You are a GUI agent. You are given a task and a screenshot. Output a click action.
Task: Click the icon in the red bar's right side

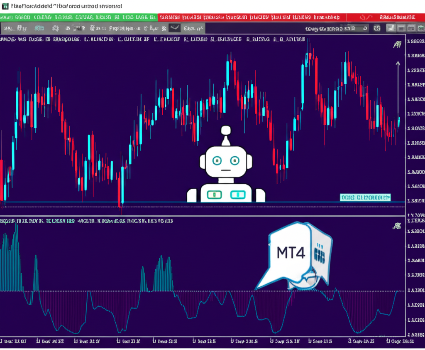pyautogui.click(x=365, y=17)
